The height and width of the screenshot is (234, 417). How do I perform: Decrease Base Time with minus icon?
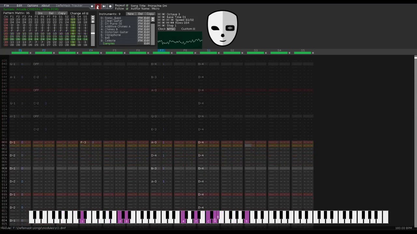[x=159, y=17]
